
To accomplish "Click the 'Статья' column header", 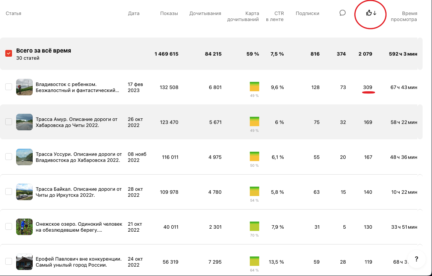I will point(14,13).
